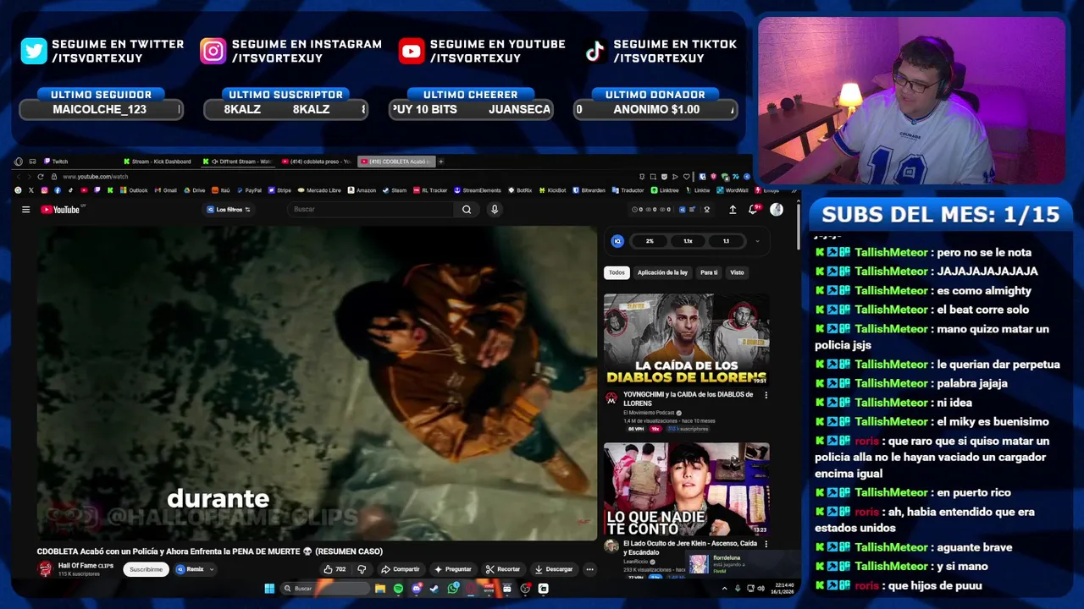Click the Preguntar button
Image resolution: width=1084 pixels, height=609 pixels.
click(x=452, y=569)
